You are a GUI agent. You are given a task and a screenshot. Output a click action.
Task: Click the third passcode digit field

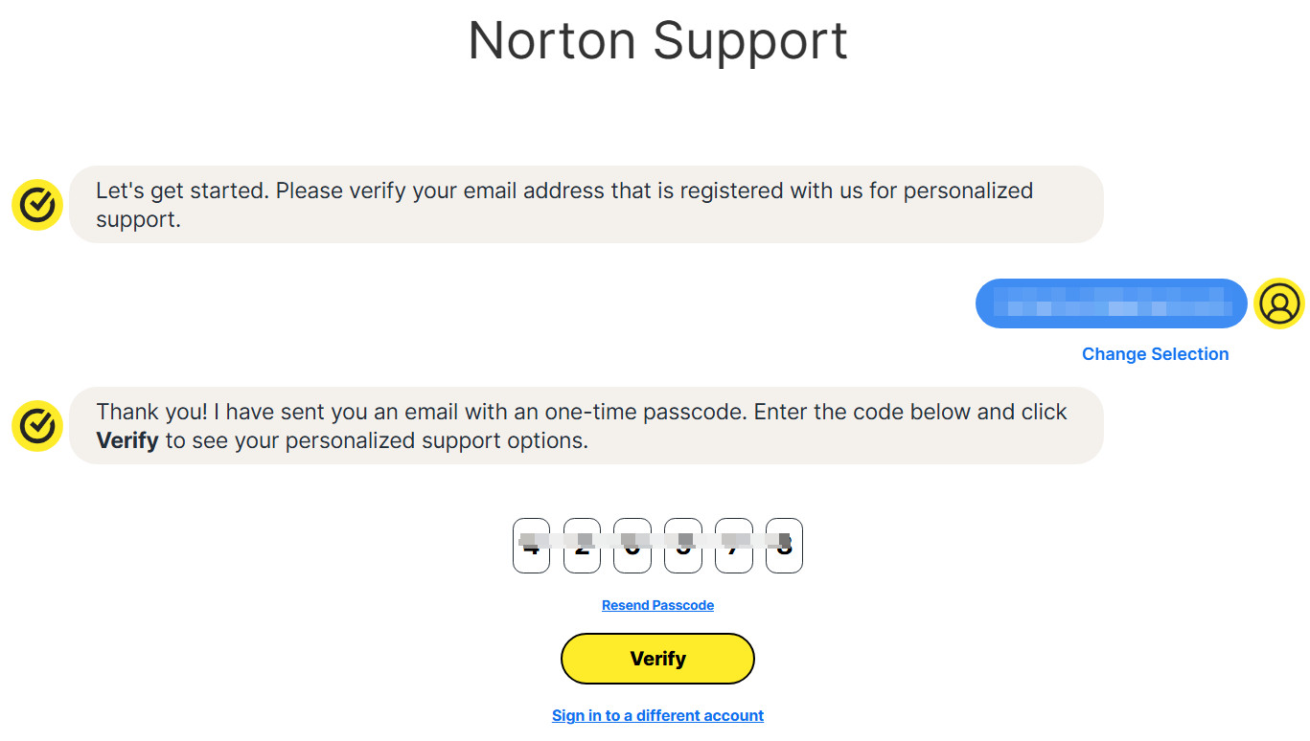632,547
